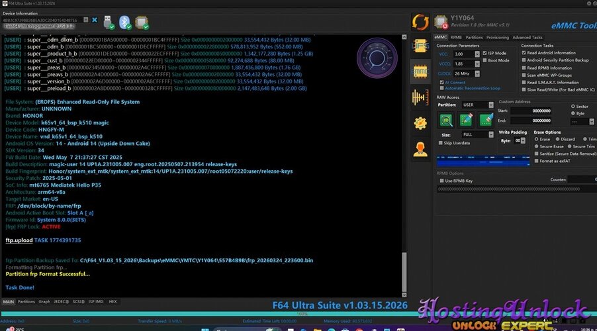Image resolution: width=597 pixels, height=331 pixels.
Task: Enable the Skip Userdata checkbox
Action: 440,143
